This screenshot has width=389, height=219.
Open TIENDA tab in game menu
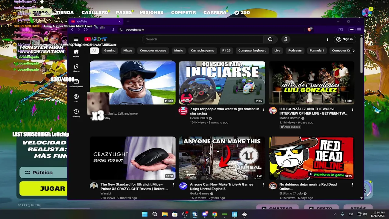tap(65, 12)
